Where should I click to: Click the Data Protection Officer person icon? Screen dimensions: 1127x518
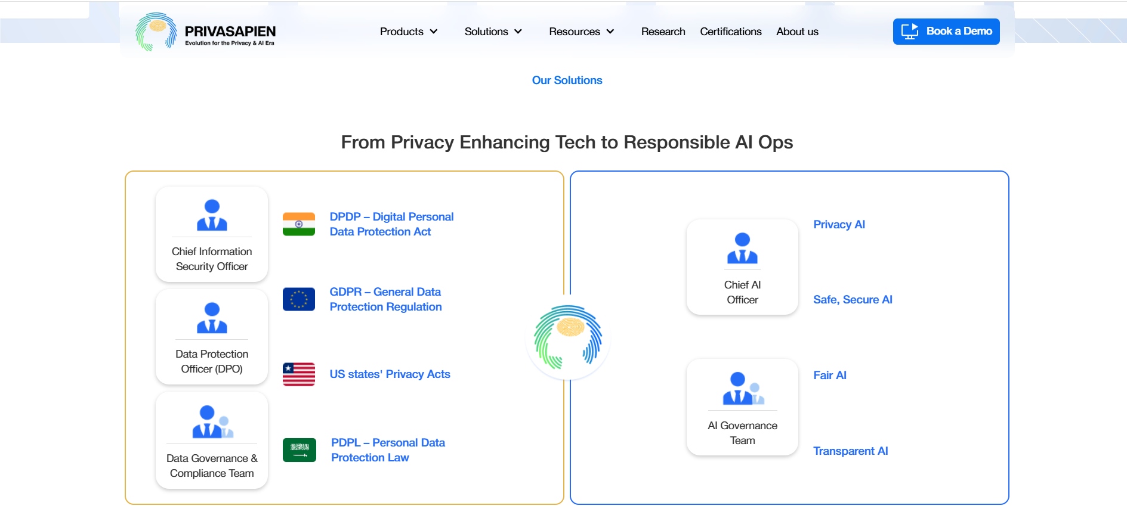[212, 318]
